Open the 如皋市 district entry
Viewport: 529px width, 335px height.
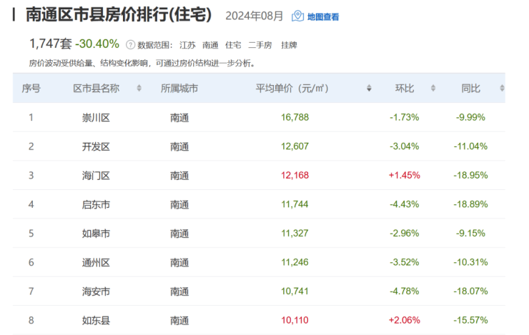pyautogui.click(x=97, y=234)
